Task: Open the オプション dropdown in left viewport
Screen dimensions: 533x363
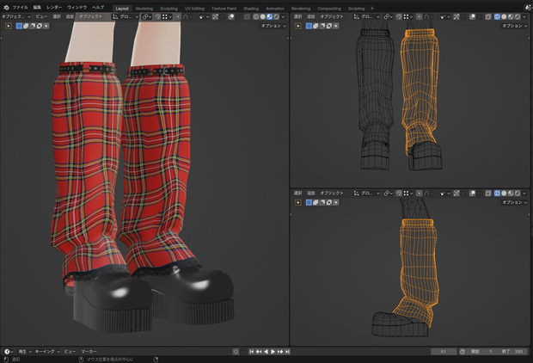Action: (273, 26)
